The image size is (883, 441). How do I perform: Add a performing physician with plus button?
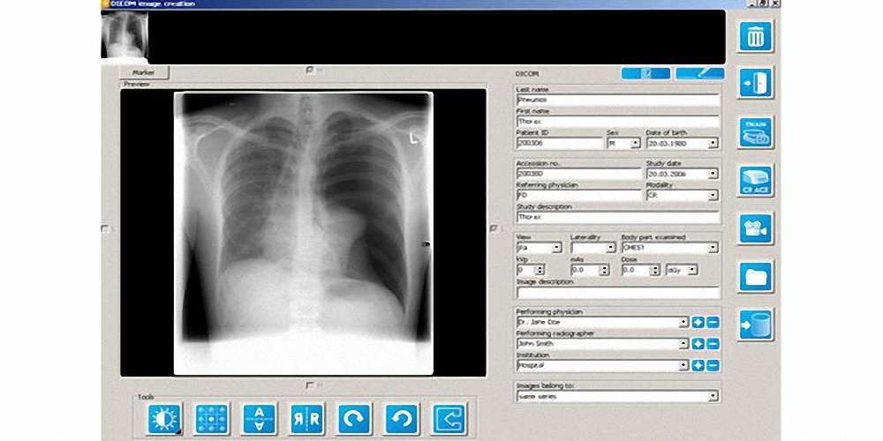coord(698,322)
